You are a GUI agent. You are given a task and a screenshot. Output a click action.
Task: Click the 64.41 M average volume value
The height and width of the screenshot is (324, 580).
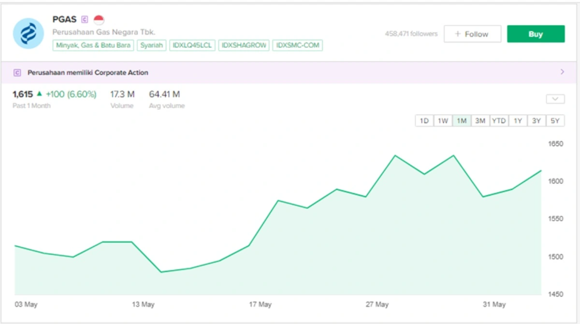click(164, 94)
